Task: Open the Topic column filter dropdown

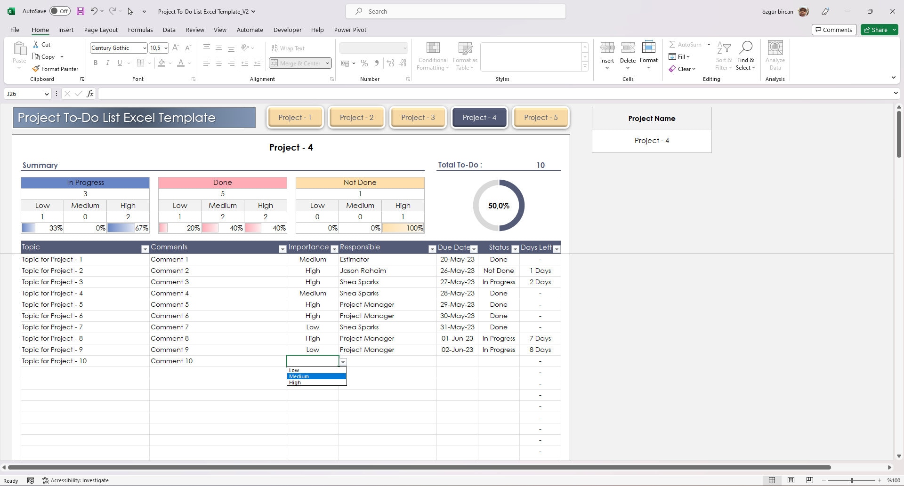Action: 145,248
